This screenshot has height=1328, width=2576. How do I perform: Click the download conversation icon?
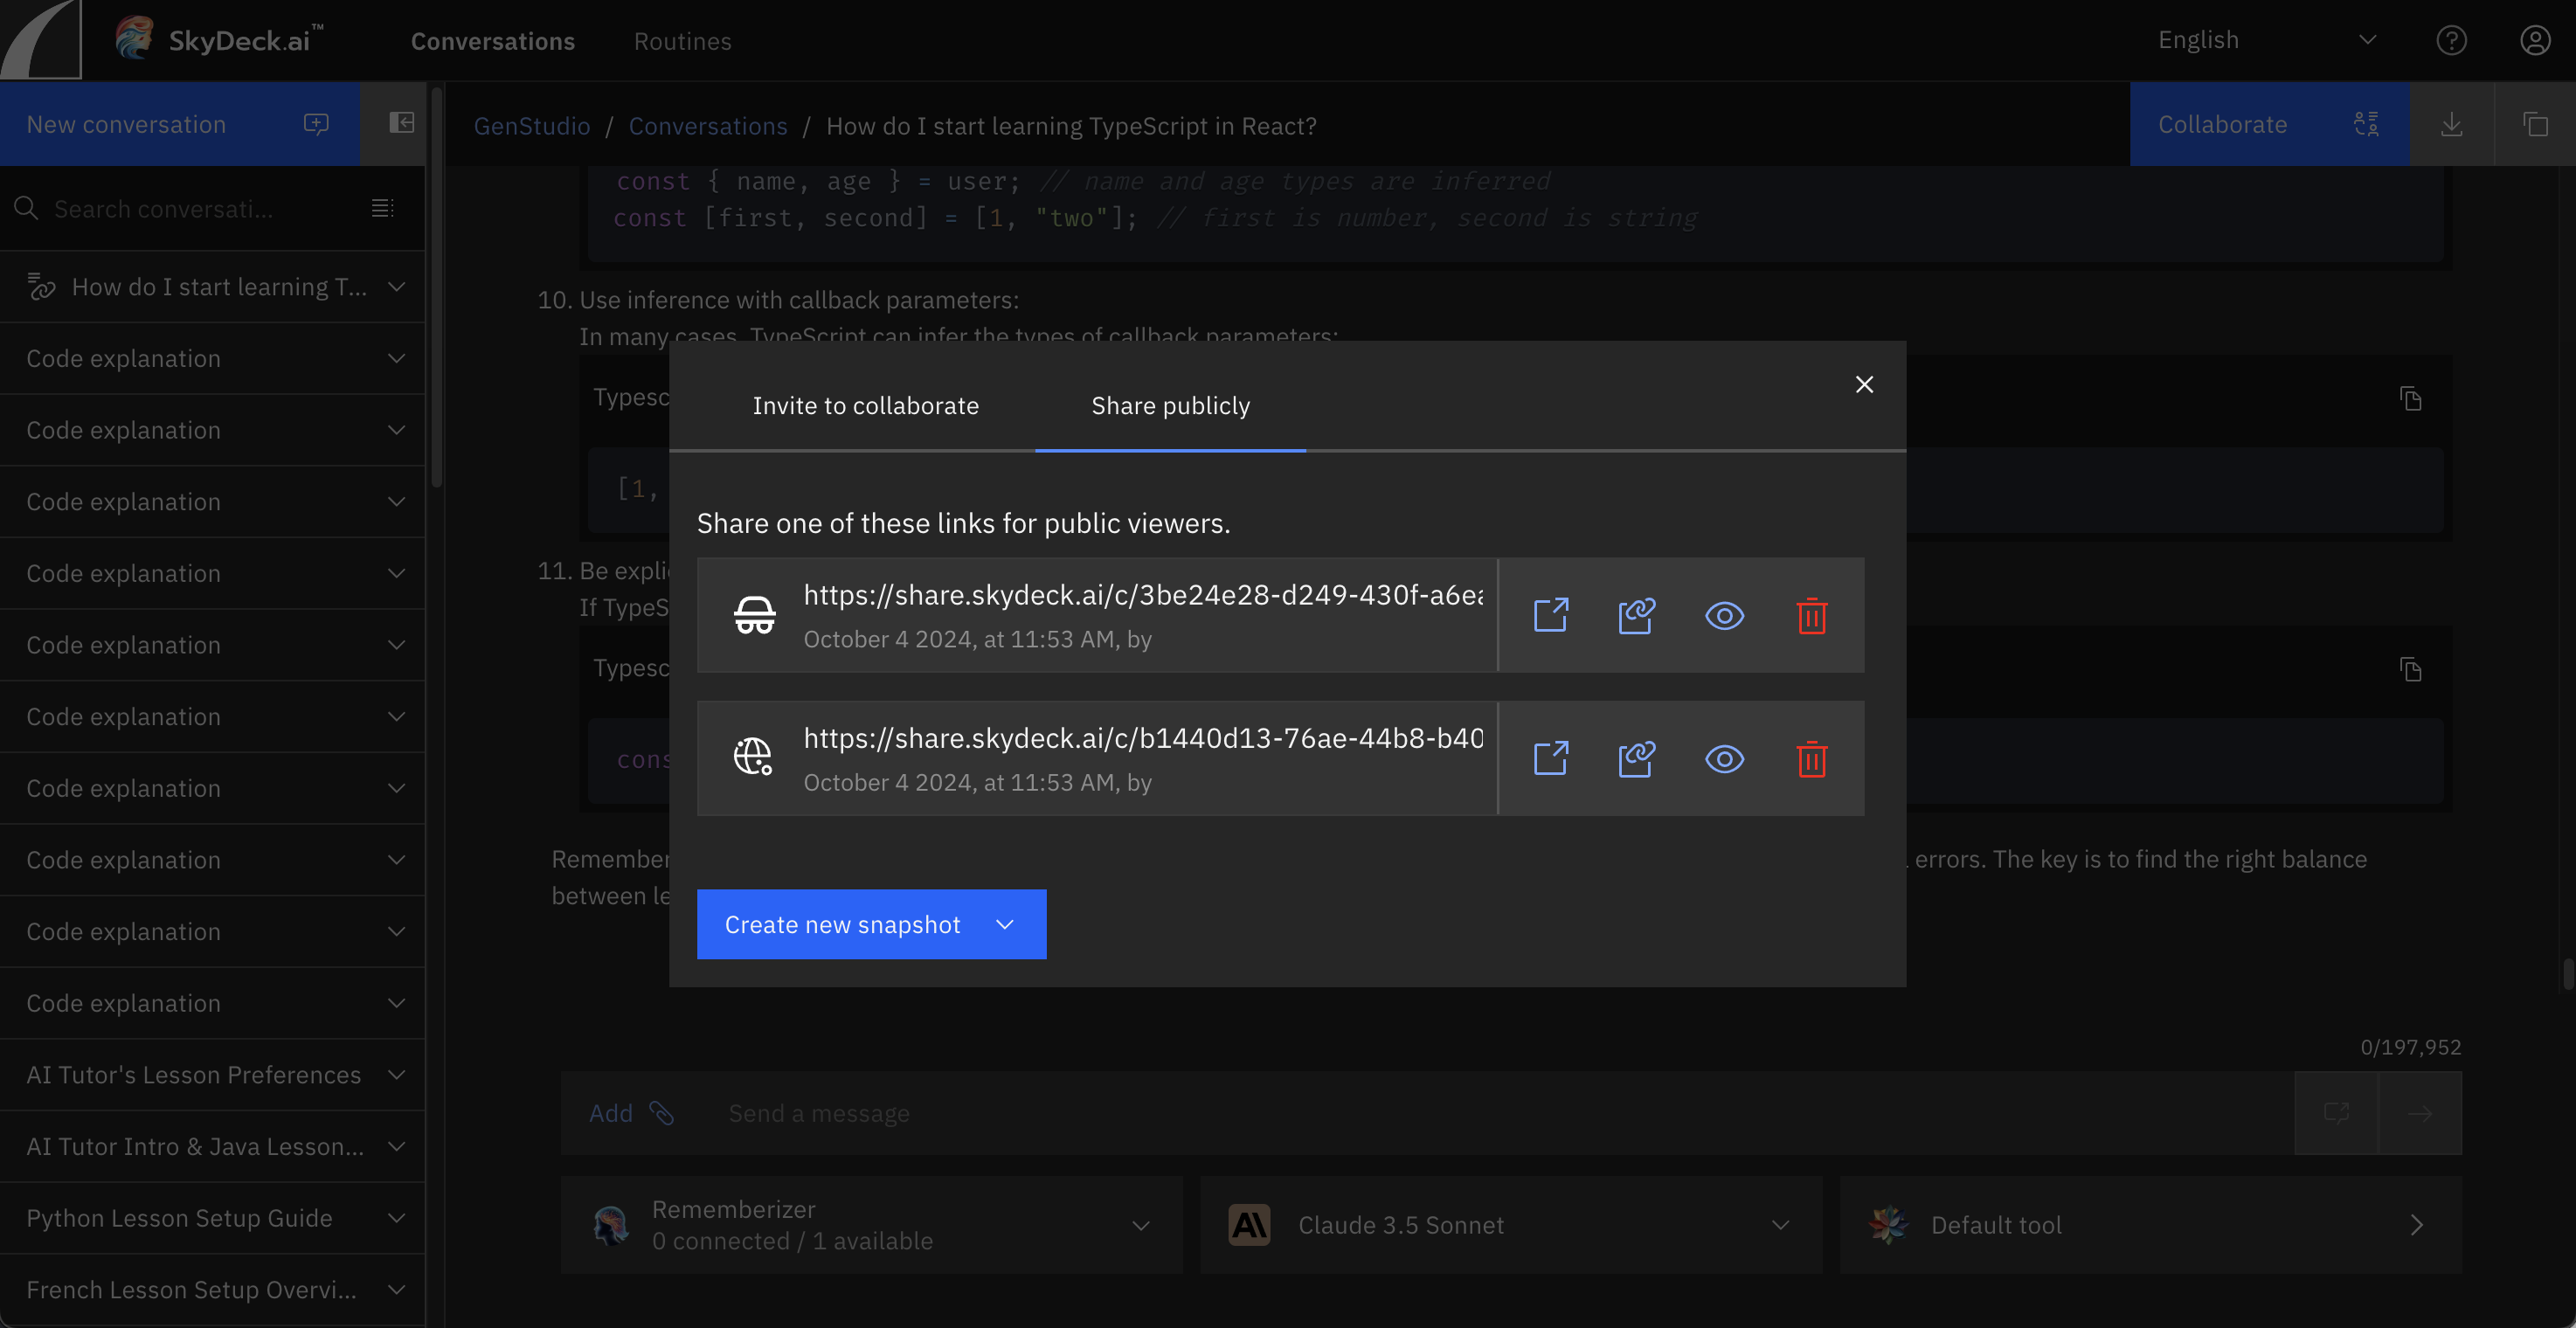click(2451, 125)
